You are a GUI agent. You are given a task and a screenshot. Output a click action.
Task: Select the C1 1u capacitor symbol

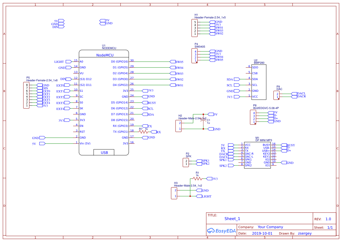pyautogui.click(x=203, y=121)
